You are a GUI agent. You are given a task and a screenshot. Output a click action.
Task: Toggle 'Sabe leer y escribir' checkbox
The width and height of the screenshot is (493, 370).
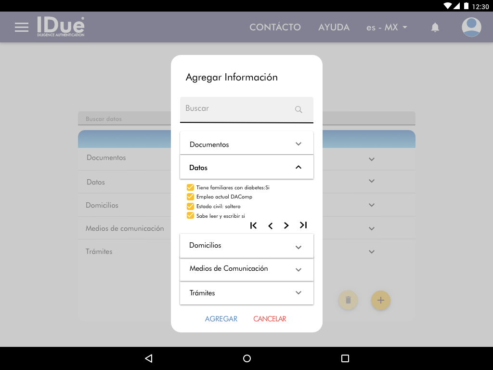click(x=190, y=216)
